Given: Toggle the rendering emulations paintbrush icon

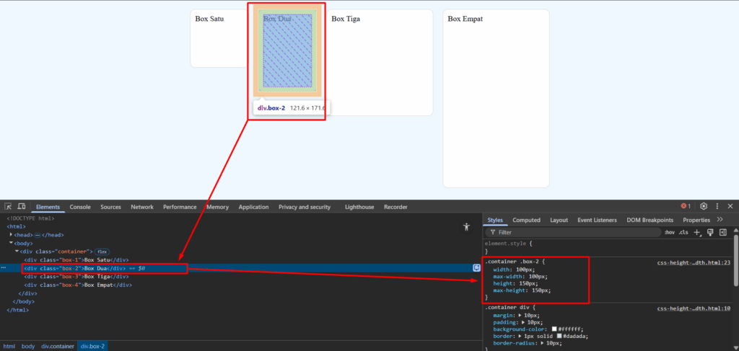Looking at the screenshot, I should coord(711,232).
